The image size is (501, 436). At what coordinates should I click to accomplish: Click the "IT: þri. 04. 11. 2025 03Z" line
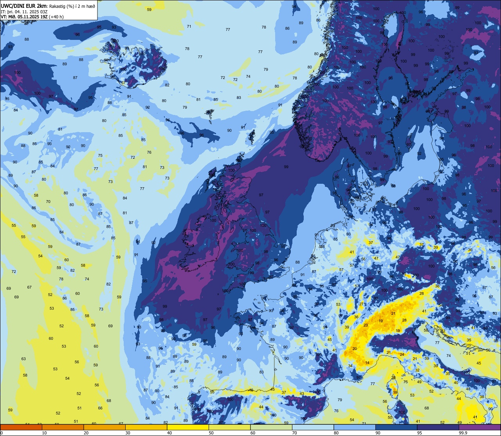[24, 11]
